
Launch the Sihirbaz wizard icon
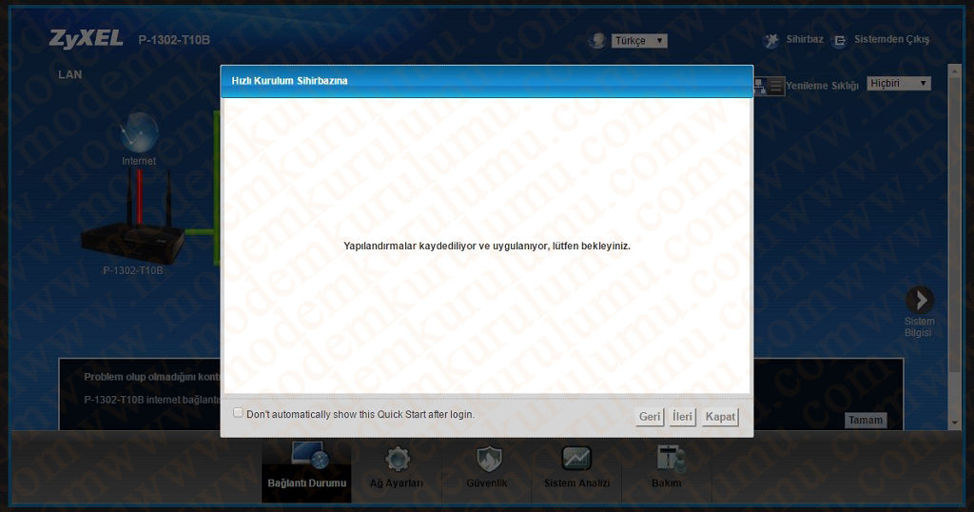(771, 40)
